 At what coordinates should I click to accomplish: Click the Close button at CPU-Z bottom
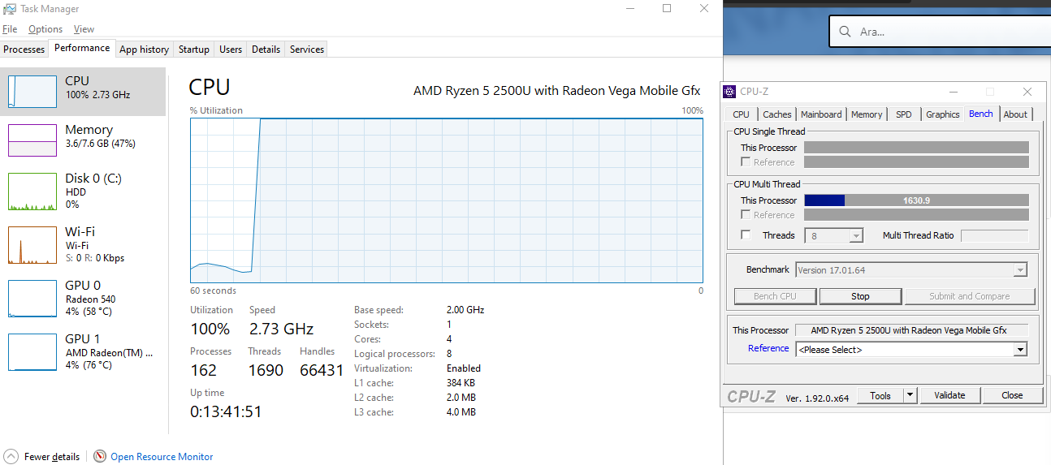click(x=1013, y=396)
